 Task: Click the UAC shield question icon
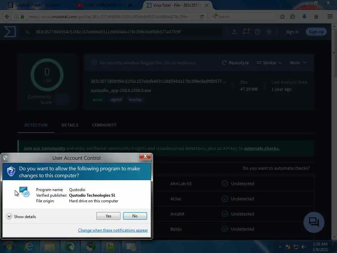[11, 171]
